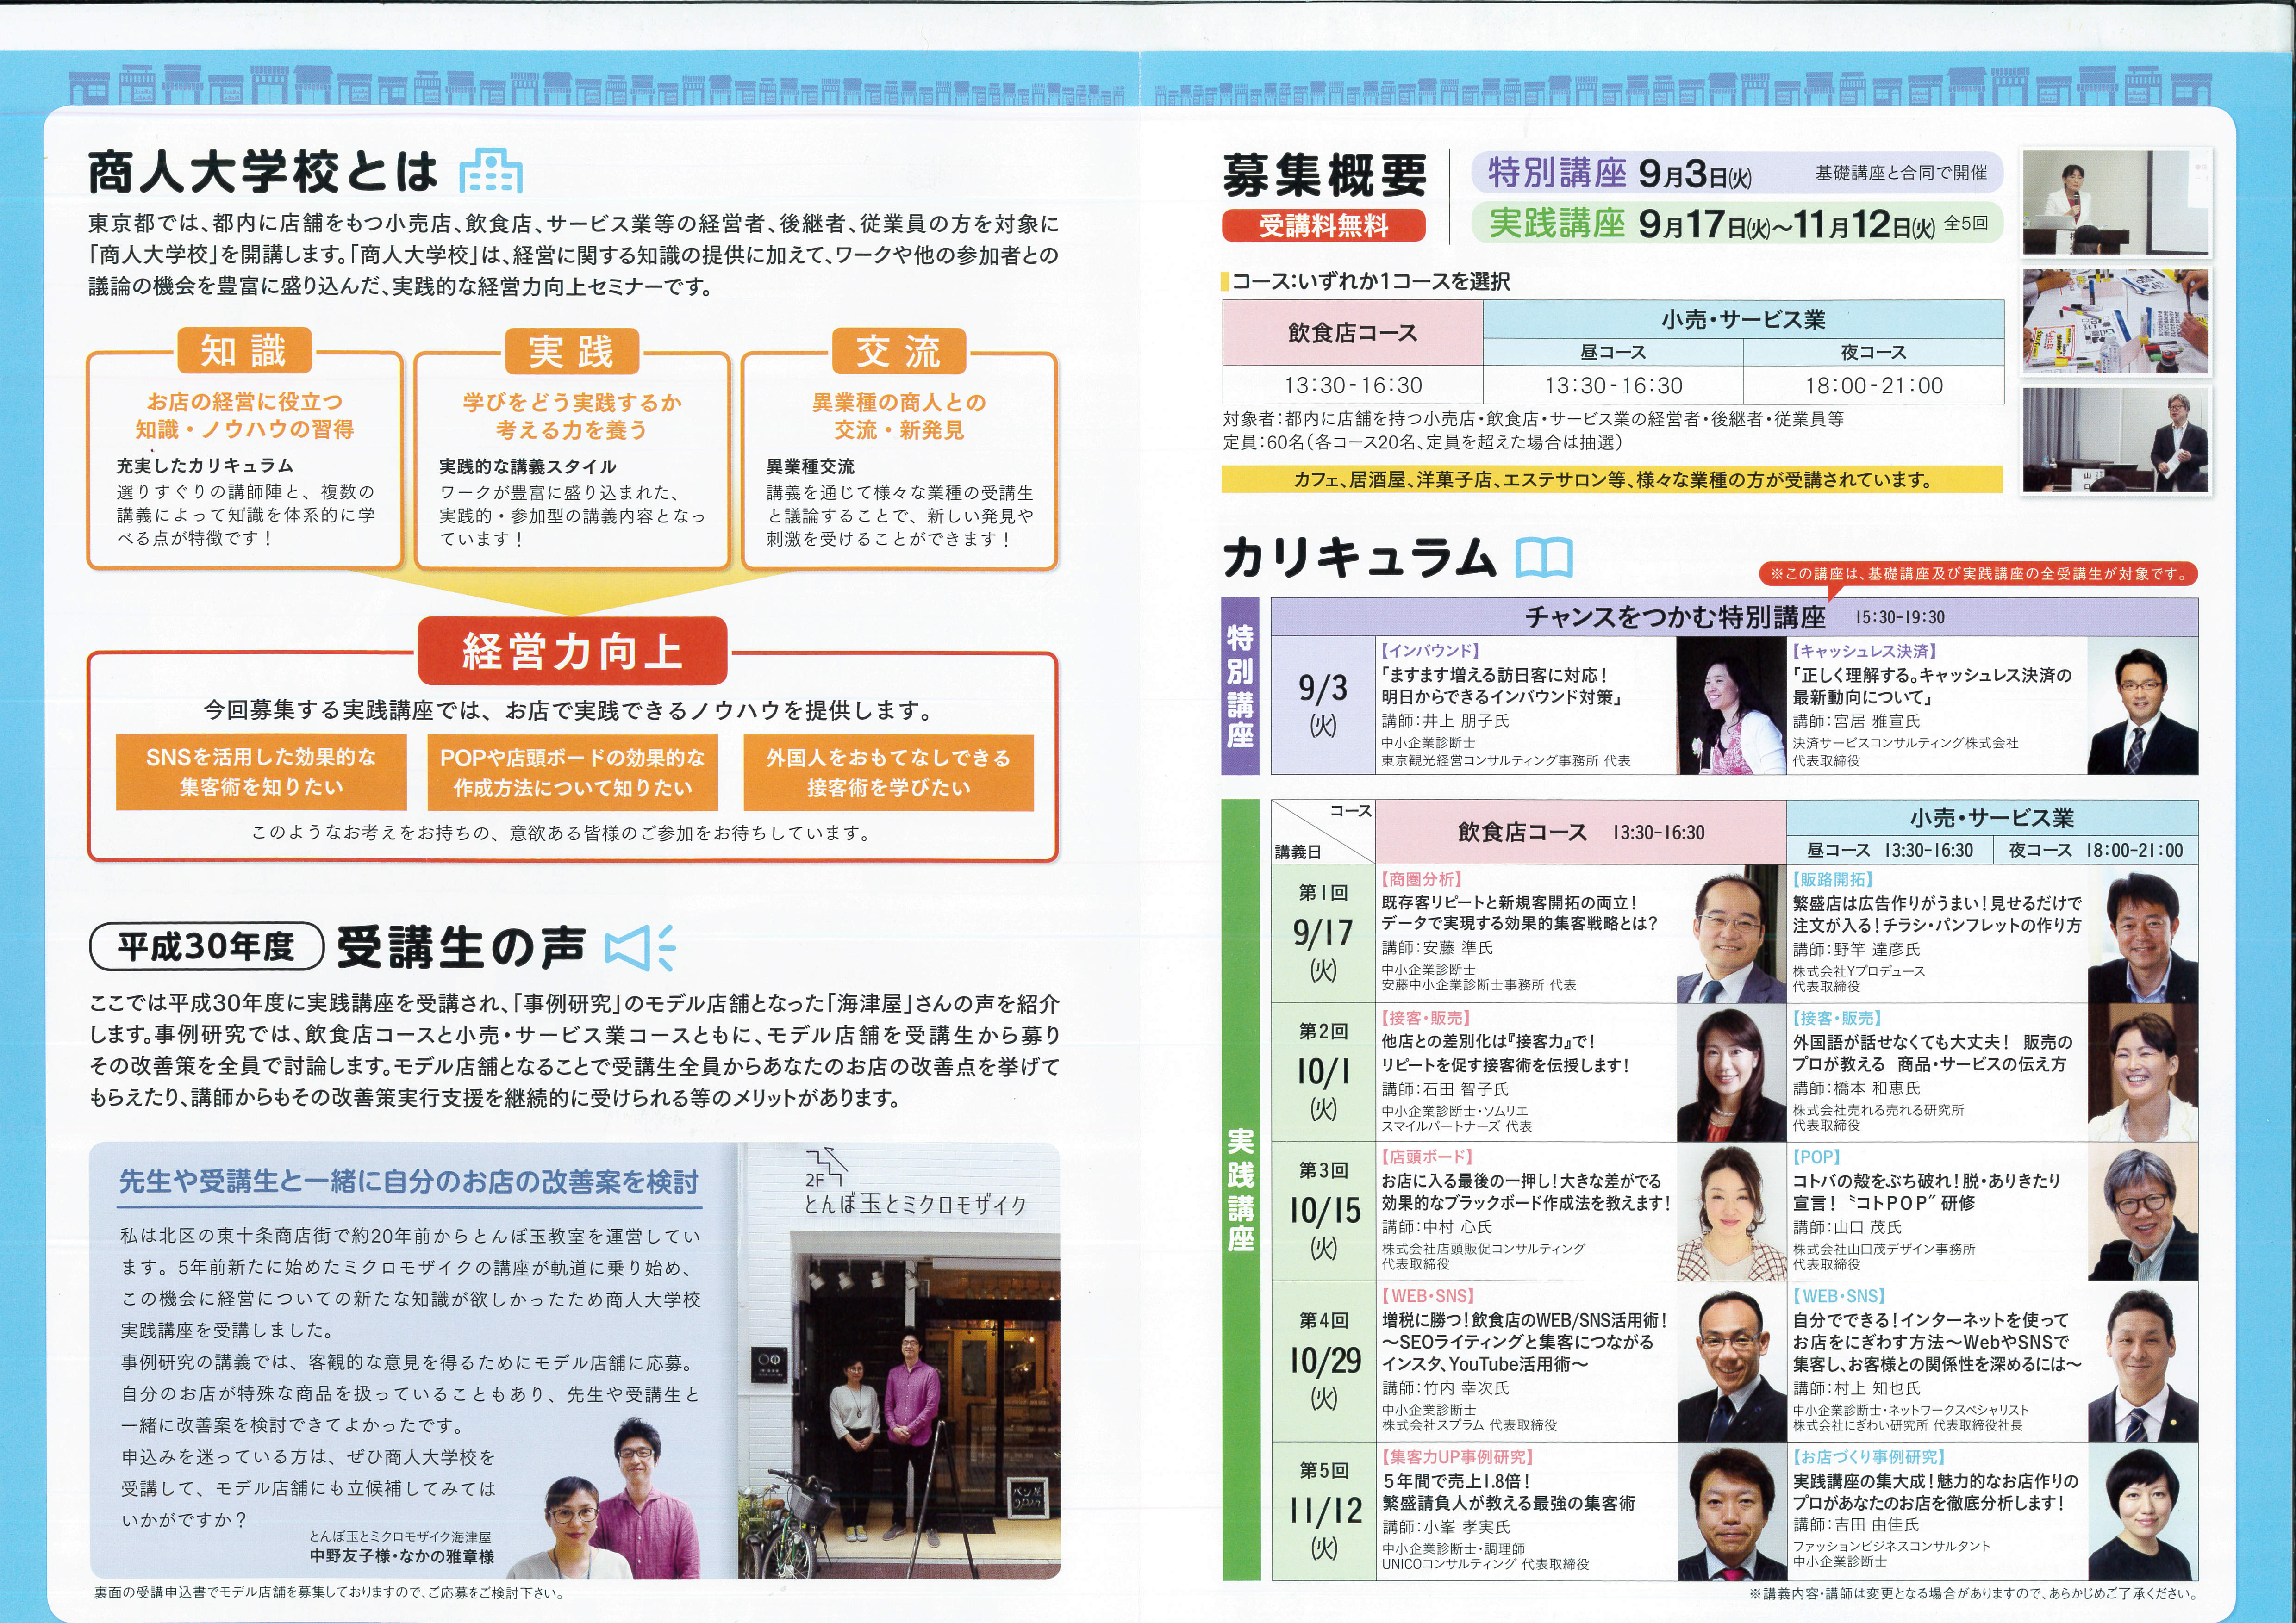Click the 【インバウンド】 lecture title
The width and height of the screenshot is (2296, 1623).
pyautogui.click(x=1430, y=651)
